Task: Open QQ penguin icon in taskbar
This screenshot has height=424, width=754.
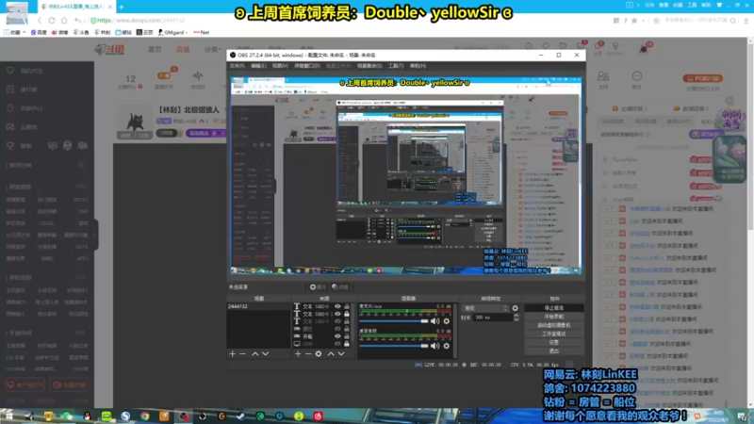Action: tap(87, 416)
